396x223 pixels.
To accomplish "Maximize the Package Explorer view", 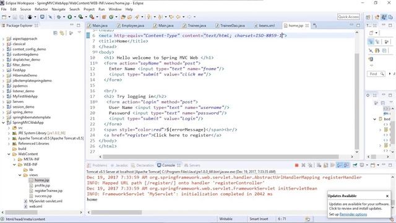I will 79,25.
